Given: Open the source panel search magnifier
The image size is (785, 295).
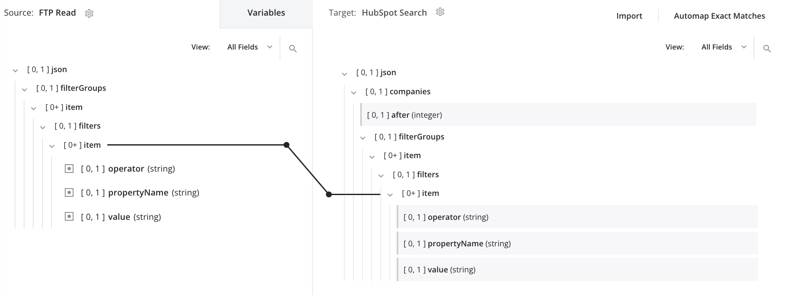Looking at the screenshot, I should [x=293, y=48].
